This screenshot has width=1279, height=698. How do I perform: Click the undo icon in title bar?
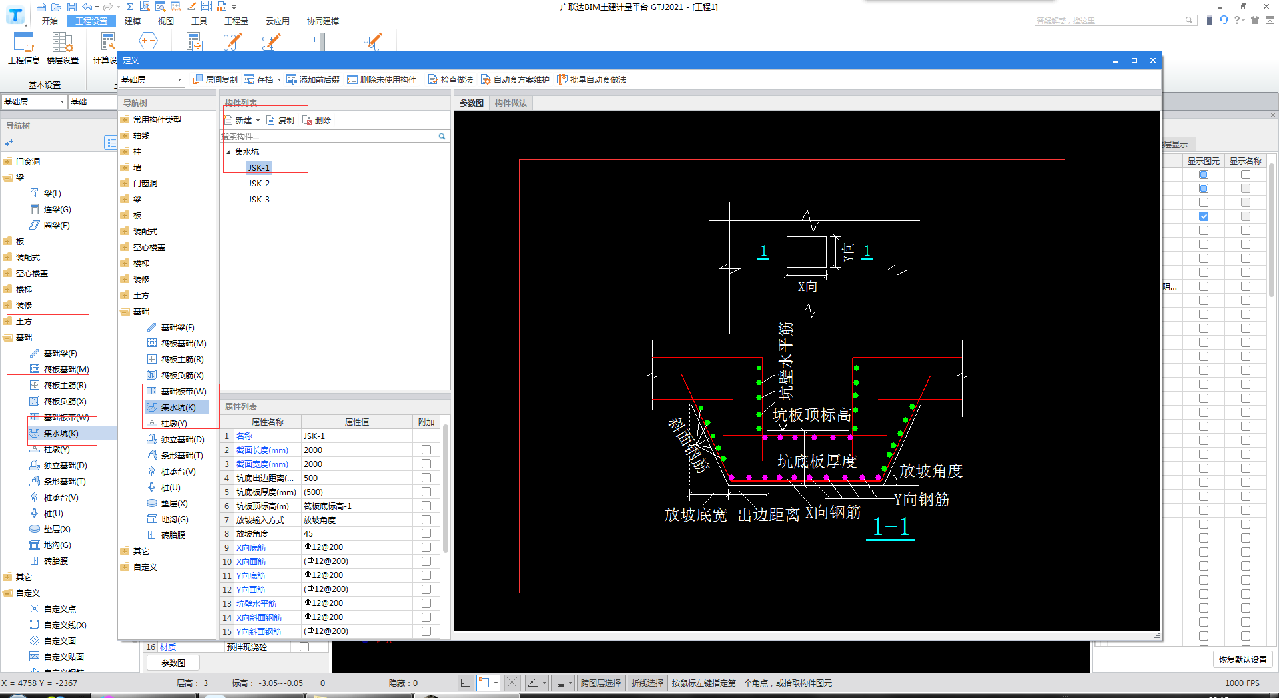click(x=87, y=7)
